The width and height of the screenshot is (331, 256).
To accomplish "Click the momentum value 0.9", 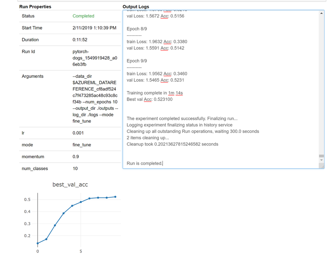I will [x=76, y=157].
